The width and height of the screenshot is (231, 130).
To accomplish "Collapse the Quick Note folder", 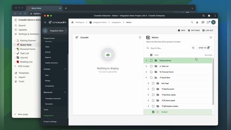I will 146,78.
